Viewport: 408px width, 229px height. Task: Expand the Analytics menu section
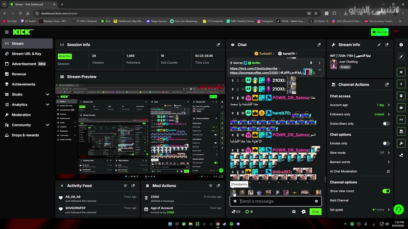[x=27, y=105]
